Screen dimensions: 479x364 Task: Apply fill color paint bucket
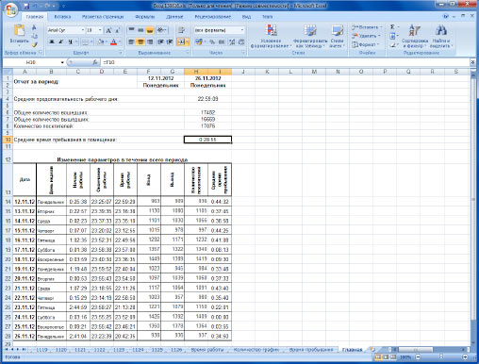(101, 41)
